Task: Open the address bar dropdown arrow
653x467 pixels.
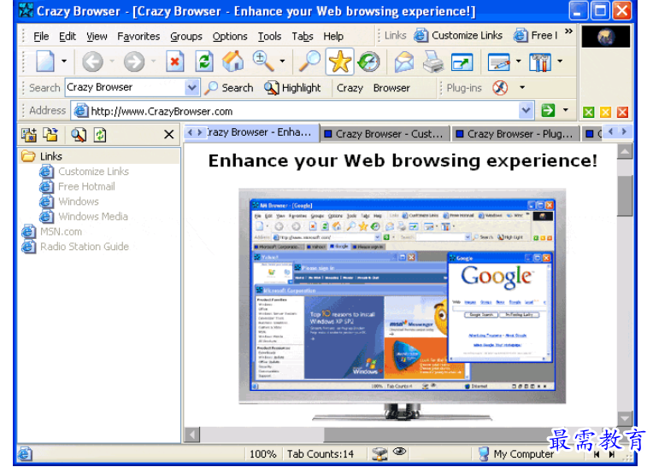Action: pos(526,111)
